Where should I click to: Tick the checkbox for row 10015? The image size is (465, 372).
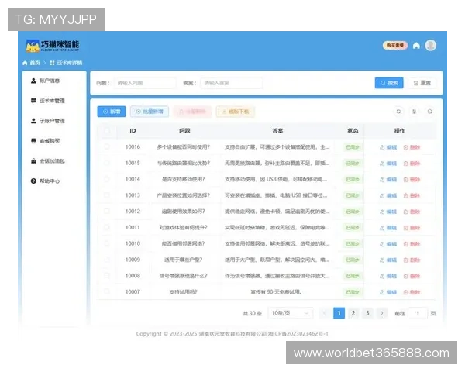tap(107, 163)
